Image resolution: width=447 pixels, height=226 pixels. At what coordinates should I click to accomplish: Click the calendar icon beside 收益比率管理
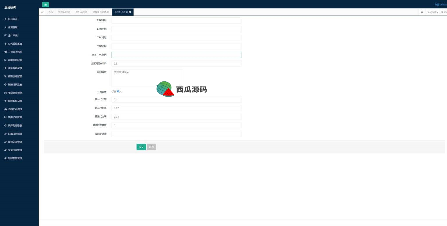pos(6,93)
